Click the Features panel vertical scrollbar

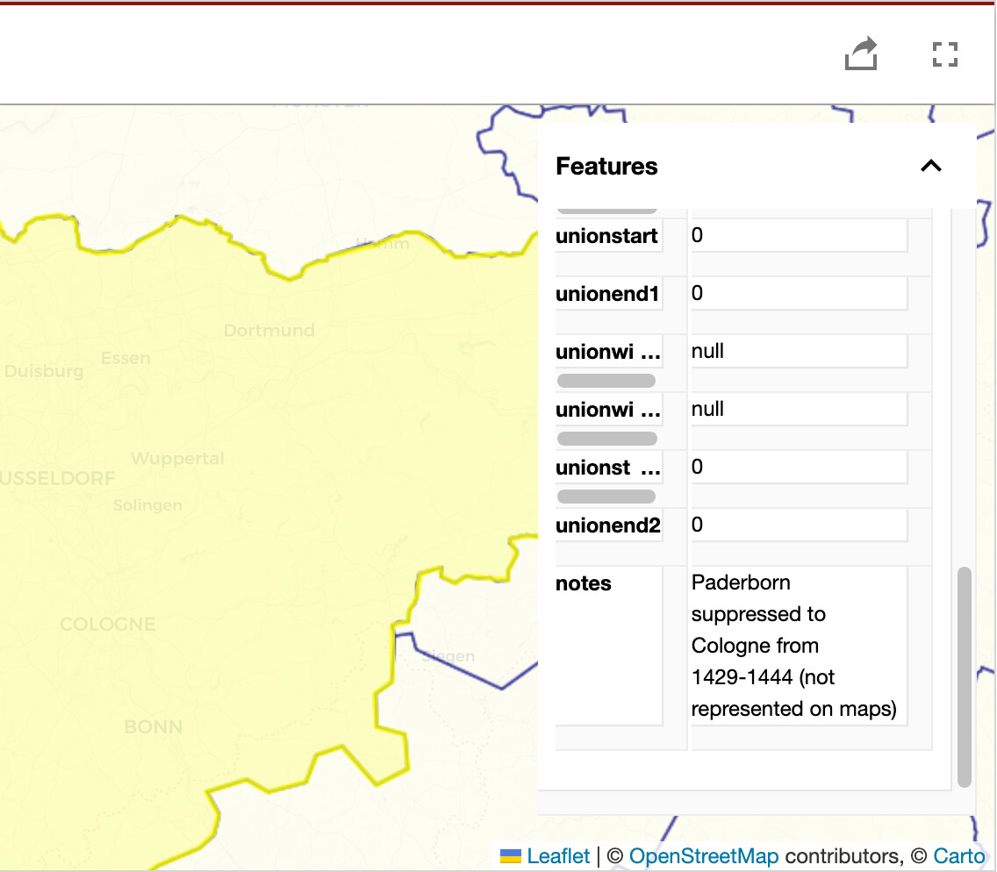pos(965,675)
